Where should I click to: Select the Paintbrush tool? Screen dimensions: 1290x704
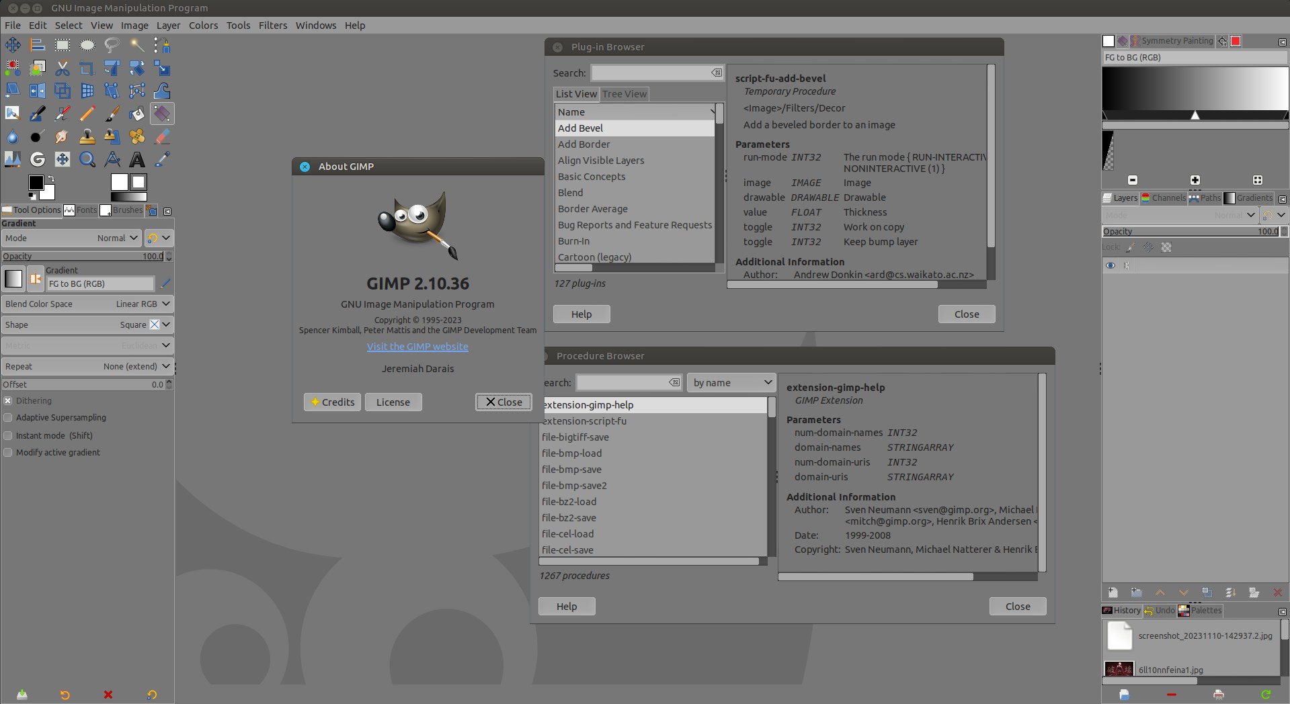pyautogui.click(x=112, y=114)
